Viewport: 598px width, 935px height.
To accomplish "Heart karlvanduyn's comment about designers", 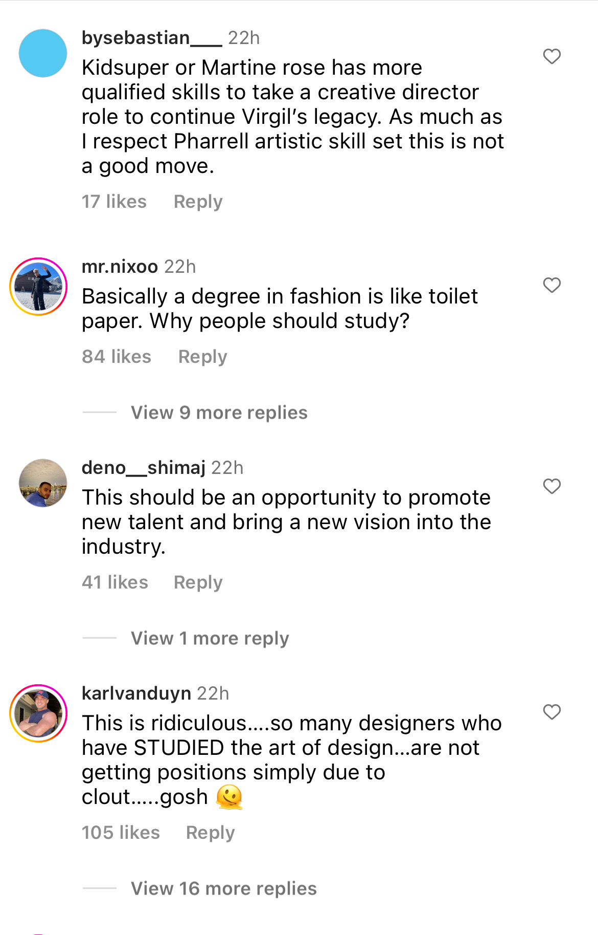I will 551,712.
